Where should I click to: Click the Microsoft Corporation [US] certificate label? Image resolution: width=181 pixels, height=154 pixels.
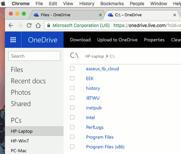[81, 25]
